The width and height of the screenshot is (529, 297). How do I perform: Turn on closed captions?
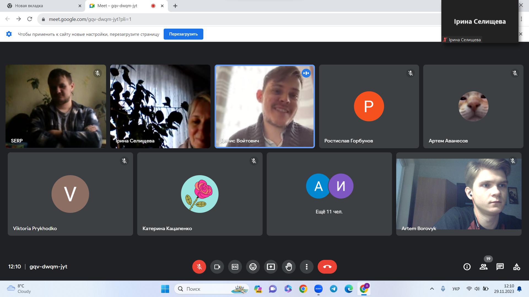[235, 267]
